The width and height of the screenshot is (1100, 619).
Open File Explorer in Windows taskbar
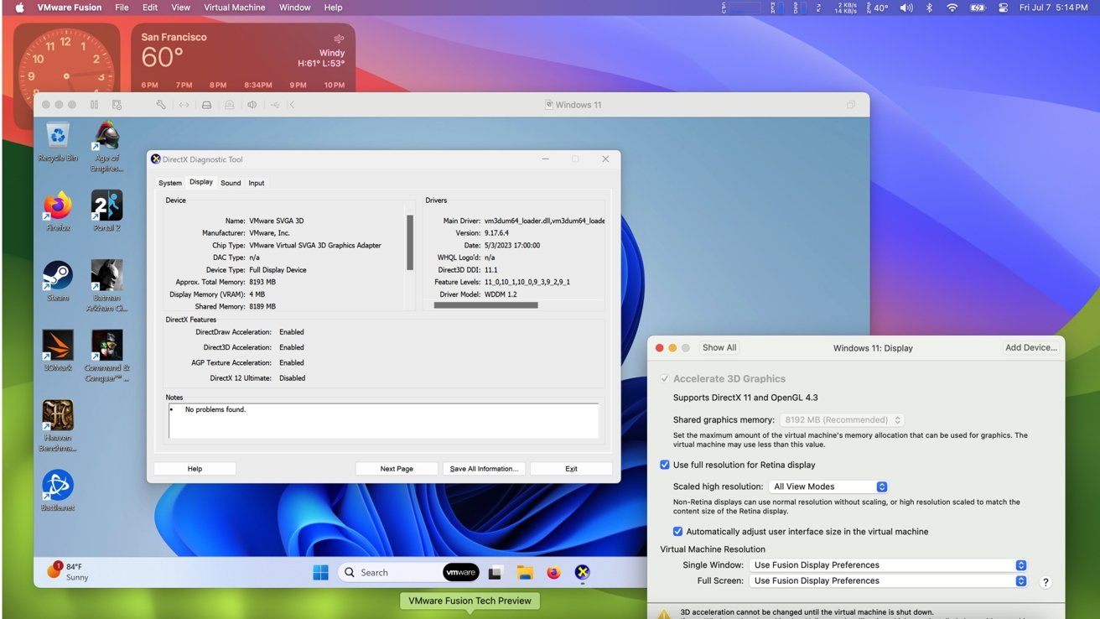click(x=525, y=573)
